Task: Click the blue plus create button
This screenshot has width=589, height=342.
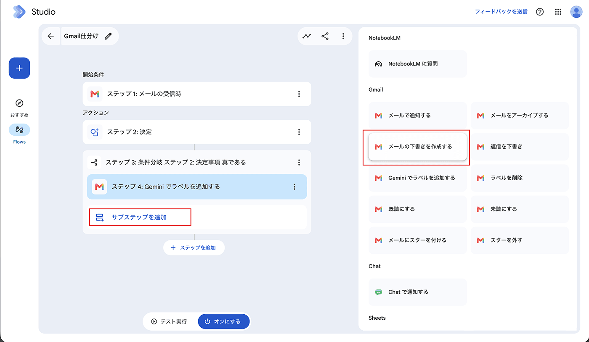Action: [x=19, y=68]
